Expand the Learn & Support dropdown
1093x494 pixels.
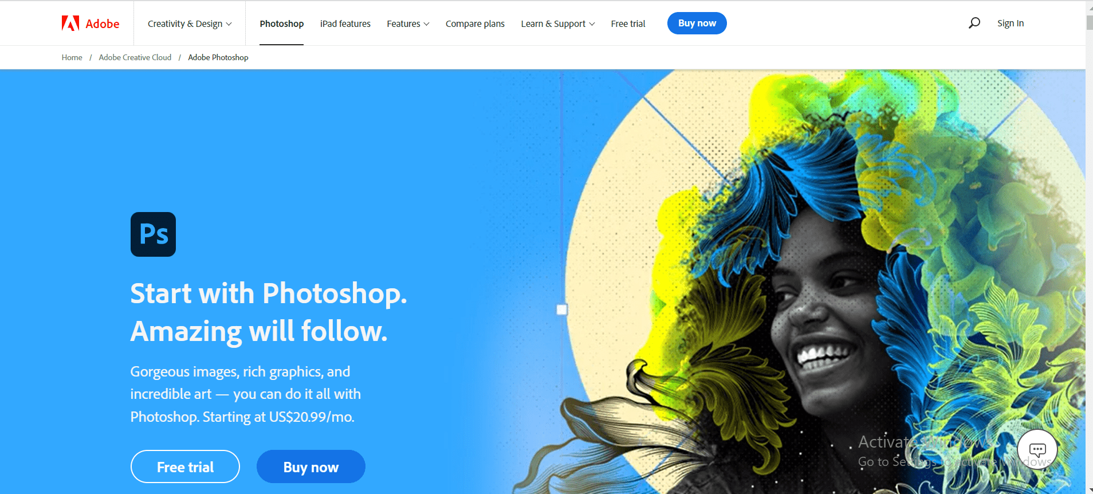[558, 23]
